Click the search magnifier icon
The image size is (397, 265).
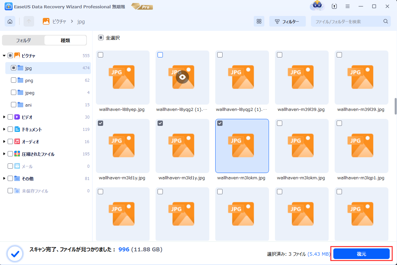click(x=385, y=21)
